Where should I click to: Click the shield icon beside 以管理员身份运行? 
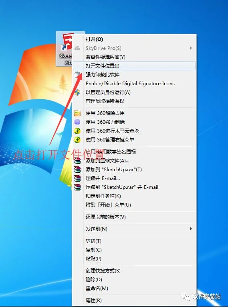pyautogui.click(x=77, y=92)
